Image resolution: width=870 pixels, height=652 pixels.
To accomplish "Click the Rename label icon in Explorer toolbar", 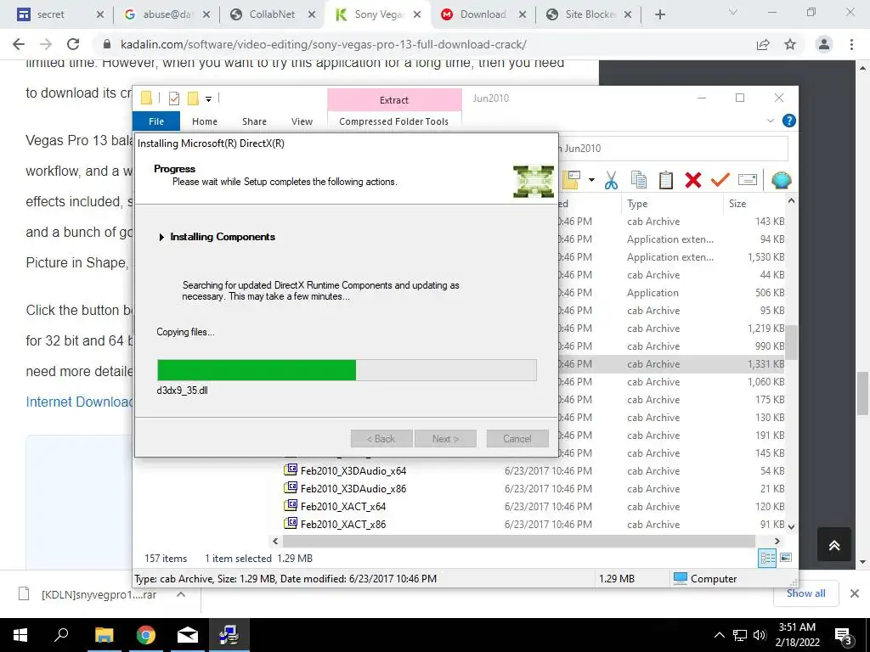I will [748, 180].
